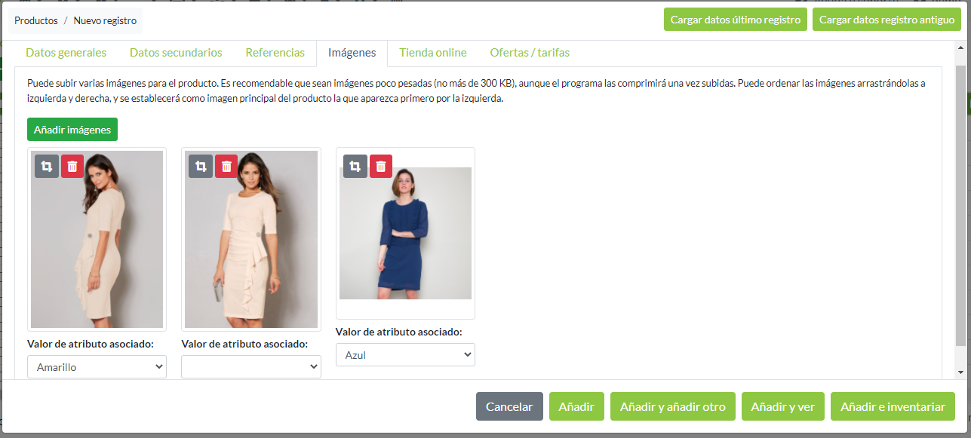Image resolution: width=971 pixels, height=438 pixels.
Task: Open the Azul attribute dropdown
Action: 405,355
